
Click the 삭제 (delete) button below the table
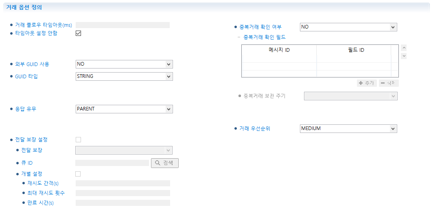coord(389,83)
